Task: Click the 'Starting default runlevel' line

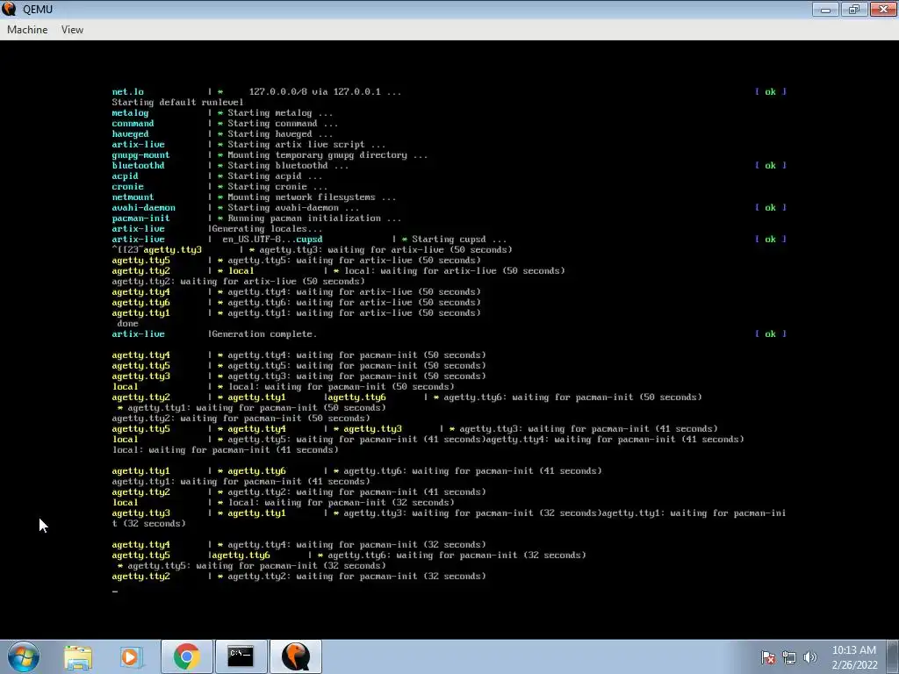Action: coord(177,103)
